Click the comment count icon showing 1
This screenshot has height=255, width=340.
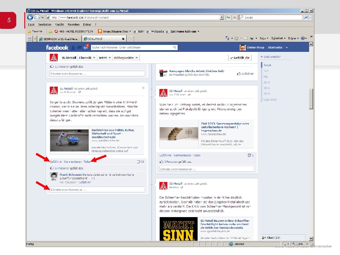(x=249, y=155)
